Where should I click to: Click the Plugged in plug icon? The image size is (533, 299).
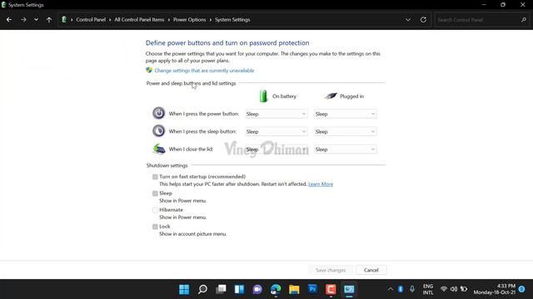point(331,96)
